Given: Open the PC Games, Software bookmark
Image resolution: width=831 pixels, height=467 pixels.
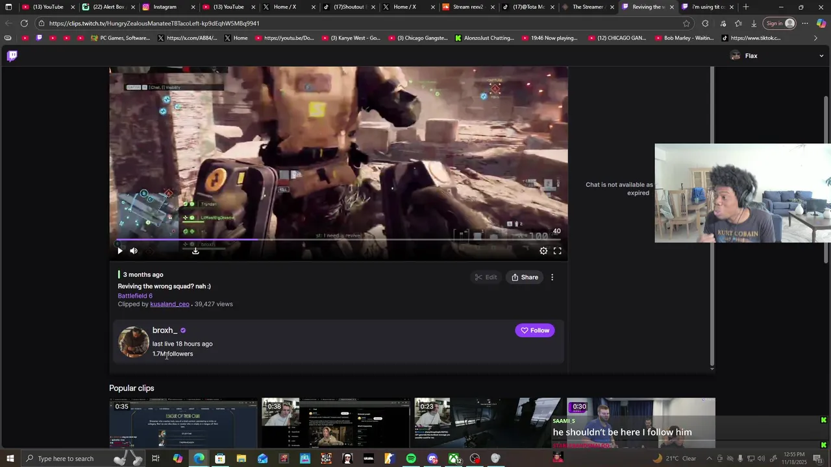Looking at the screenshot, I should point(121,38).
